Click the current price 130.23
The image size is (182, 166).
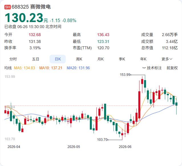pyautogui.click(x=24, y=18)
